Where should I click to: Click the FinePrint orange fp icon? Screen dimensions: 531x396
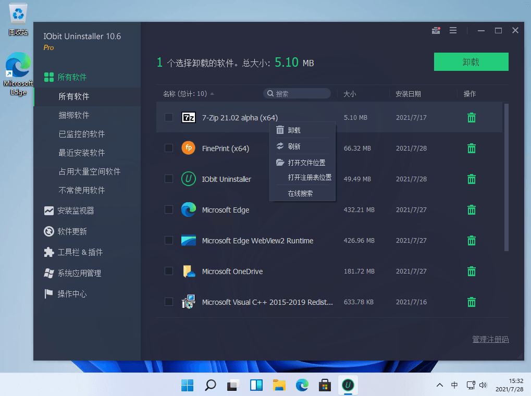click(189, 148)
